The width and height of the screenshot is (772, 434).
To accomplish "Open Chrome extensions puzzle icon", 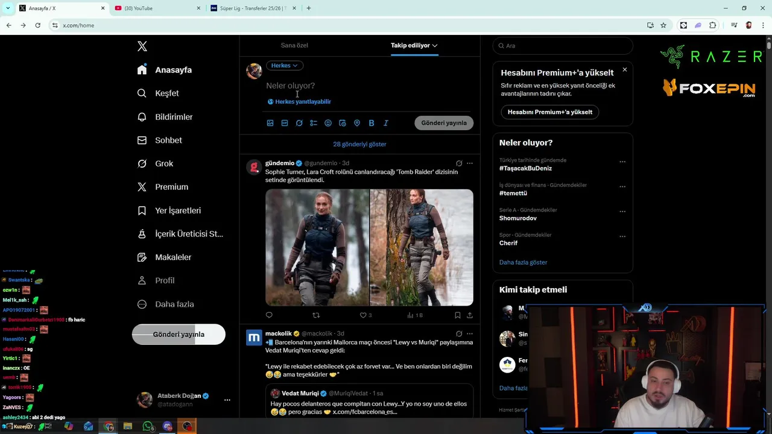I will coord(713,25).
